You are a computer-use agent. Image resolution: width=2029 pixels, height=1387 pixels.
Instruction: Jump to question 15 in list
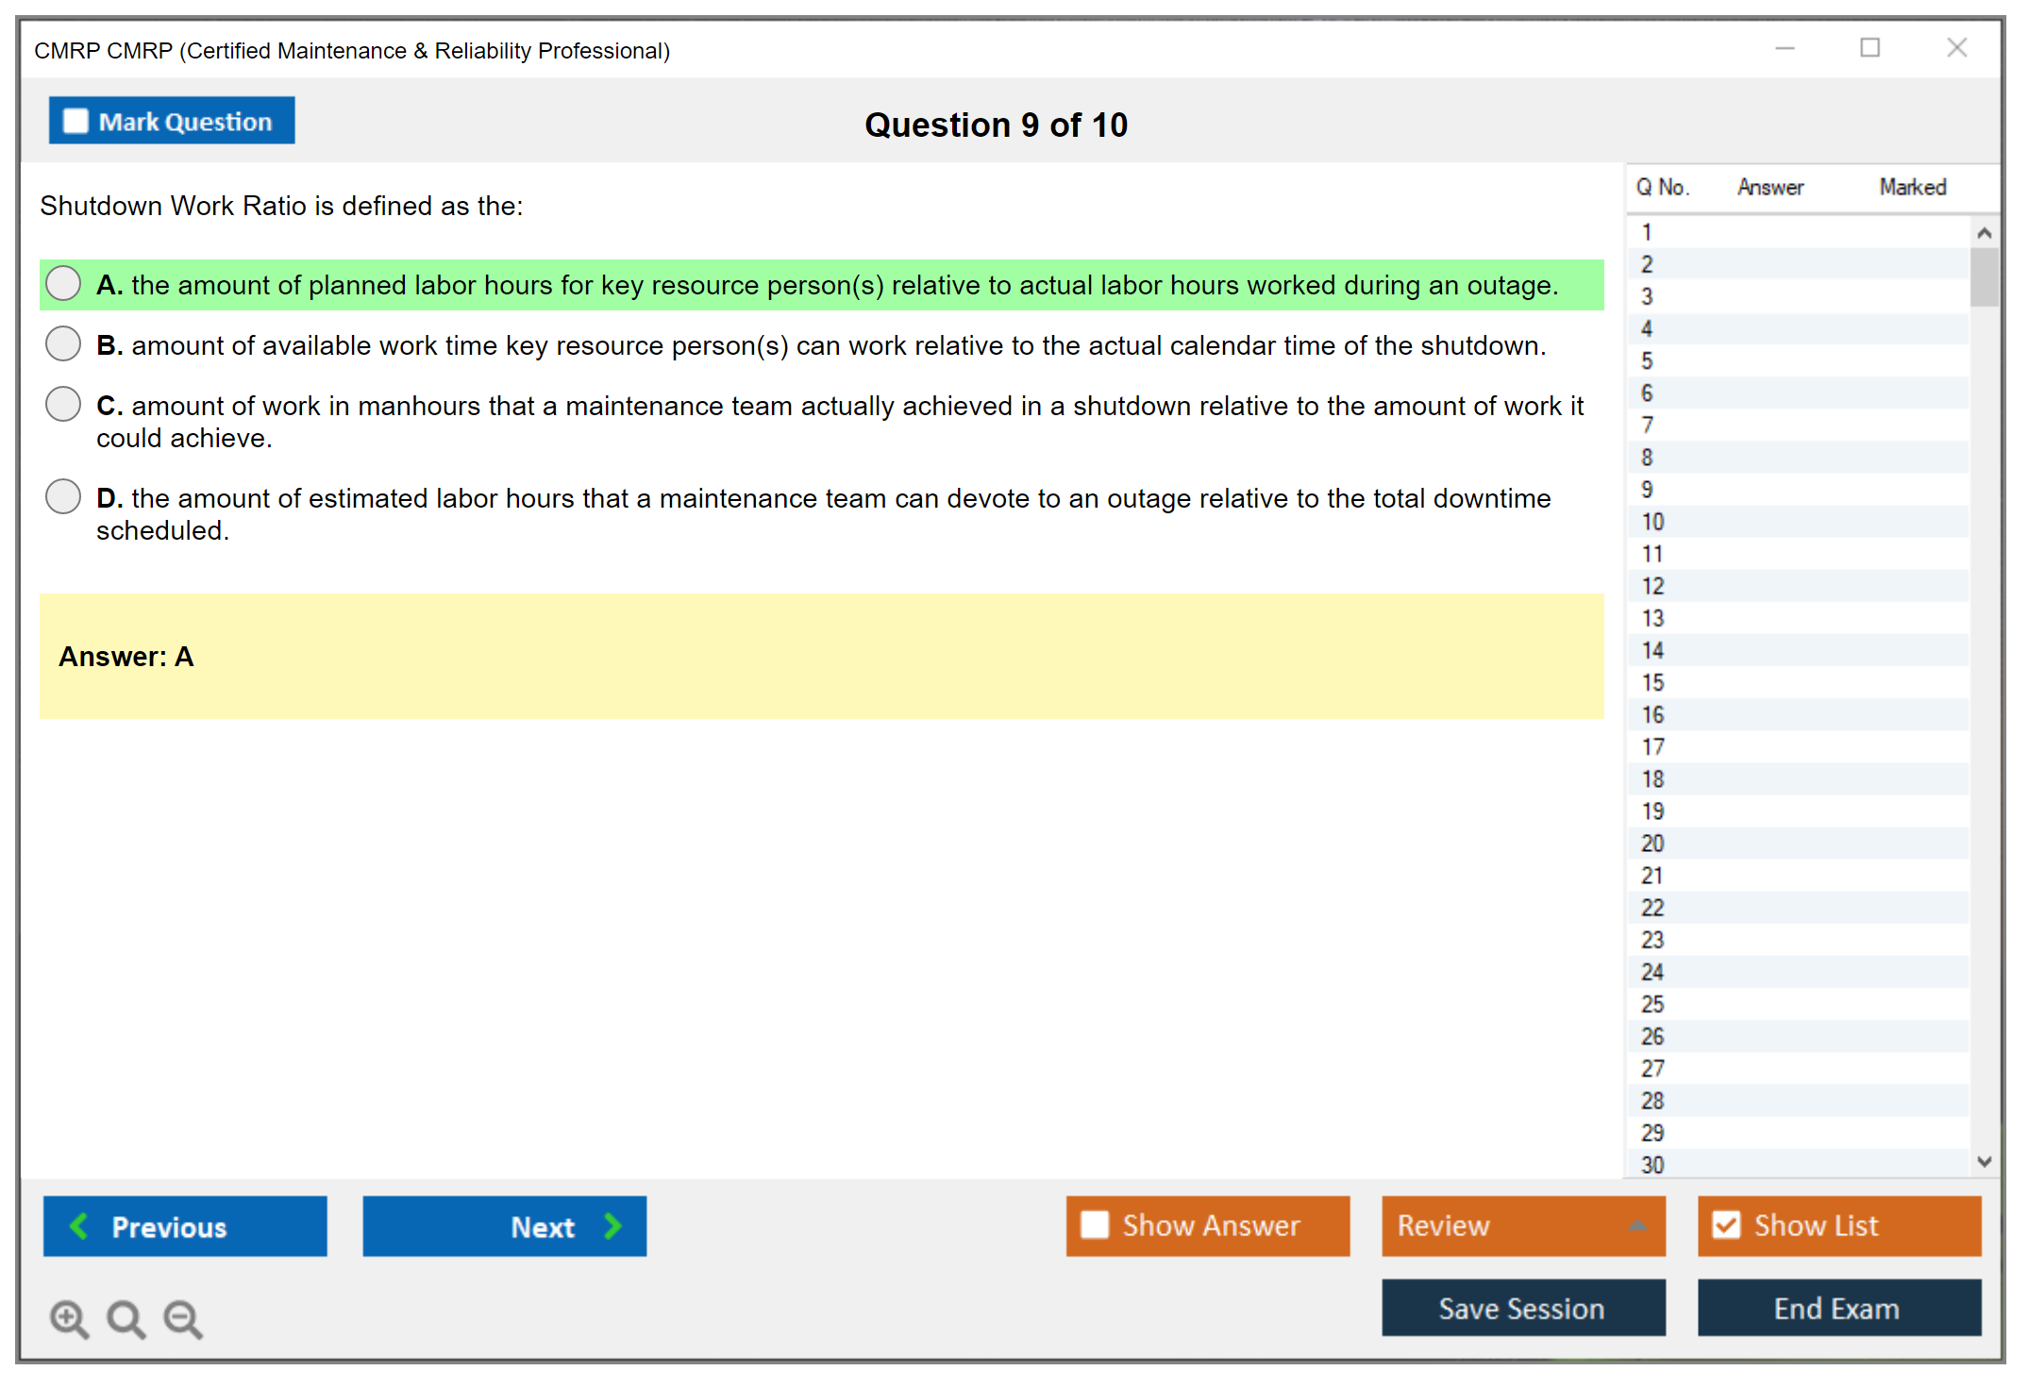pyautogui.click(x=1652, y=682)
